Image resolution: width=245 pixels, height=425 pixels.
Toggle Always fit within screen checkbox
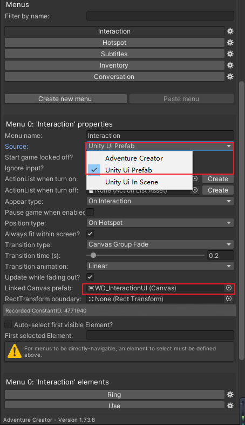pos(90,234)
